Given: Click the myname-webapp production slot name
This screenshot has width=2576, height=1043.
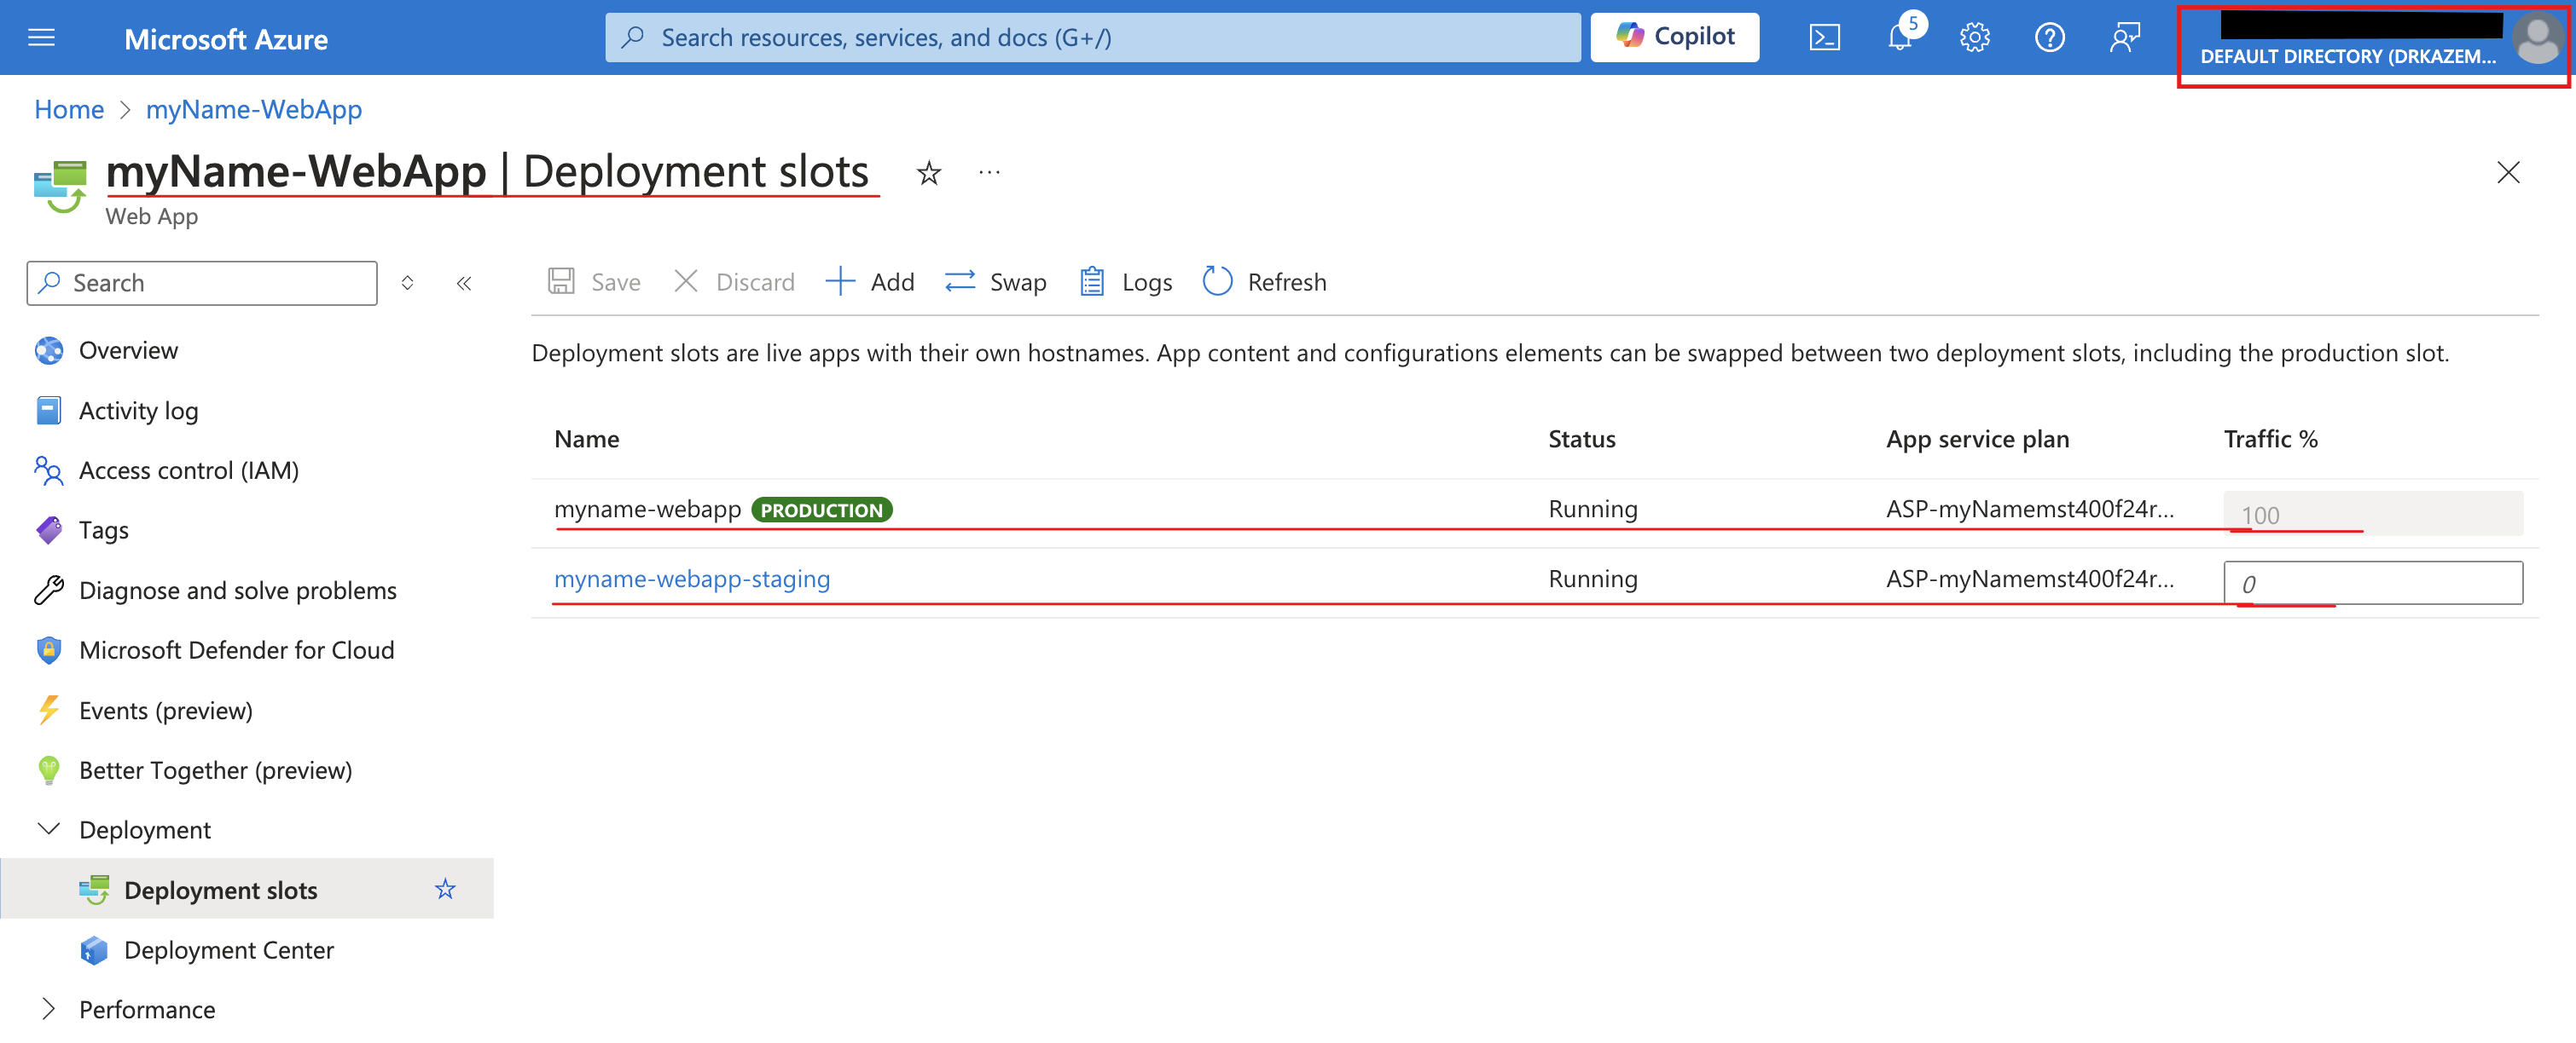Looking at the screenshot, I should click(648, 510).
